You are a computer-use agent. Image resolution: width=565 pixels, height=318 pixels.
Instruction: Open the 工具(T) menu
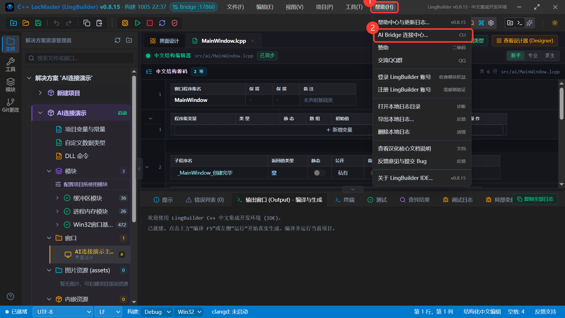click(354, 7)
